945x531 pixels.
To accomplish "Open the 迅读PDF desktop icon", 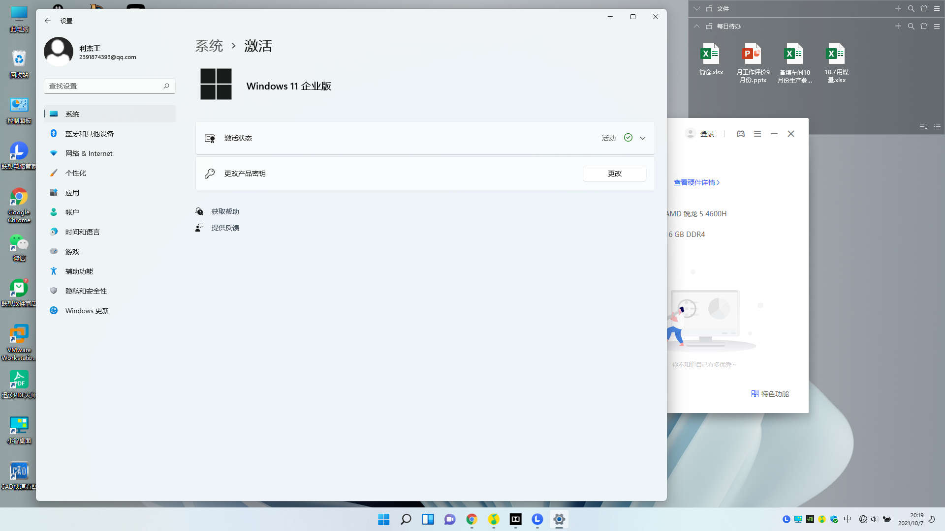I will [x=19, y=383].
